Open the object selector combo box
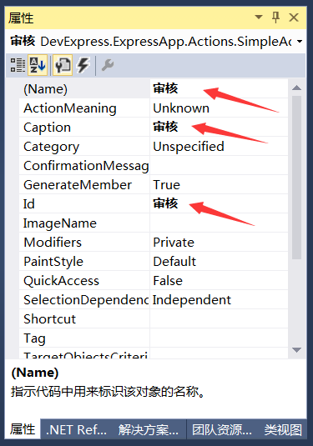 (x=156, y=42)
